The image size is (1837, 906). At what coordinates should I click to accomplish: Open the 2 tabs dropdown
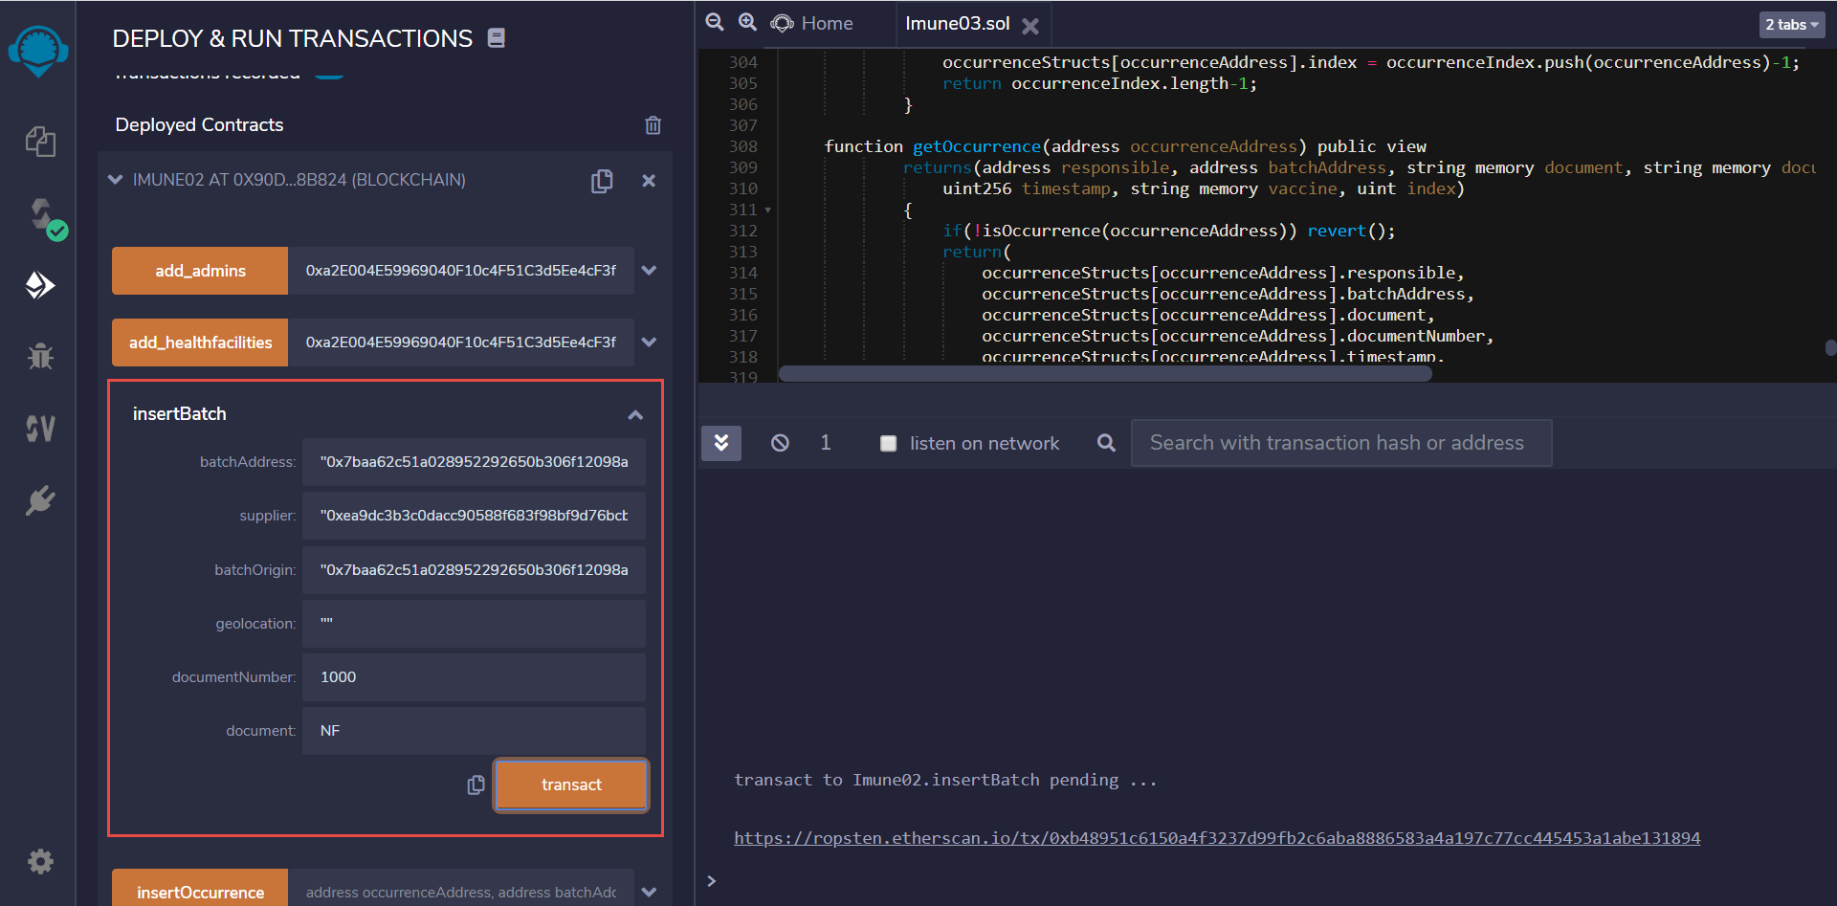pos(1792,25)
